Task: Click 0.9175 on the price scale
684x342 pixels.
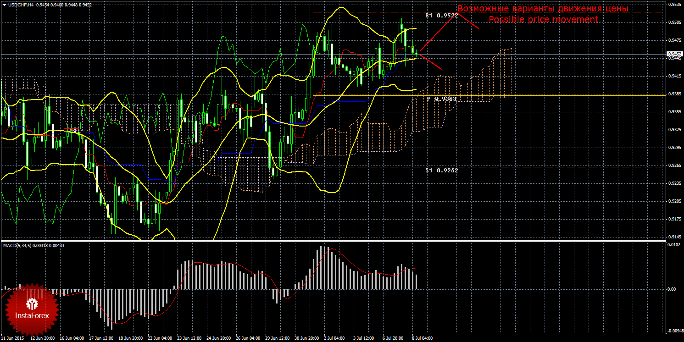Action: click(674, 219)
